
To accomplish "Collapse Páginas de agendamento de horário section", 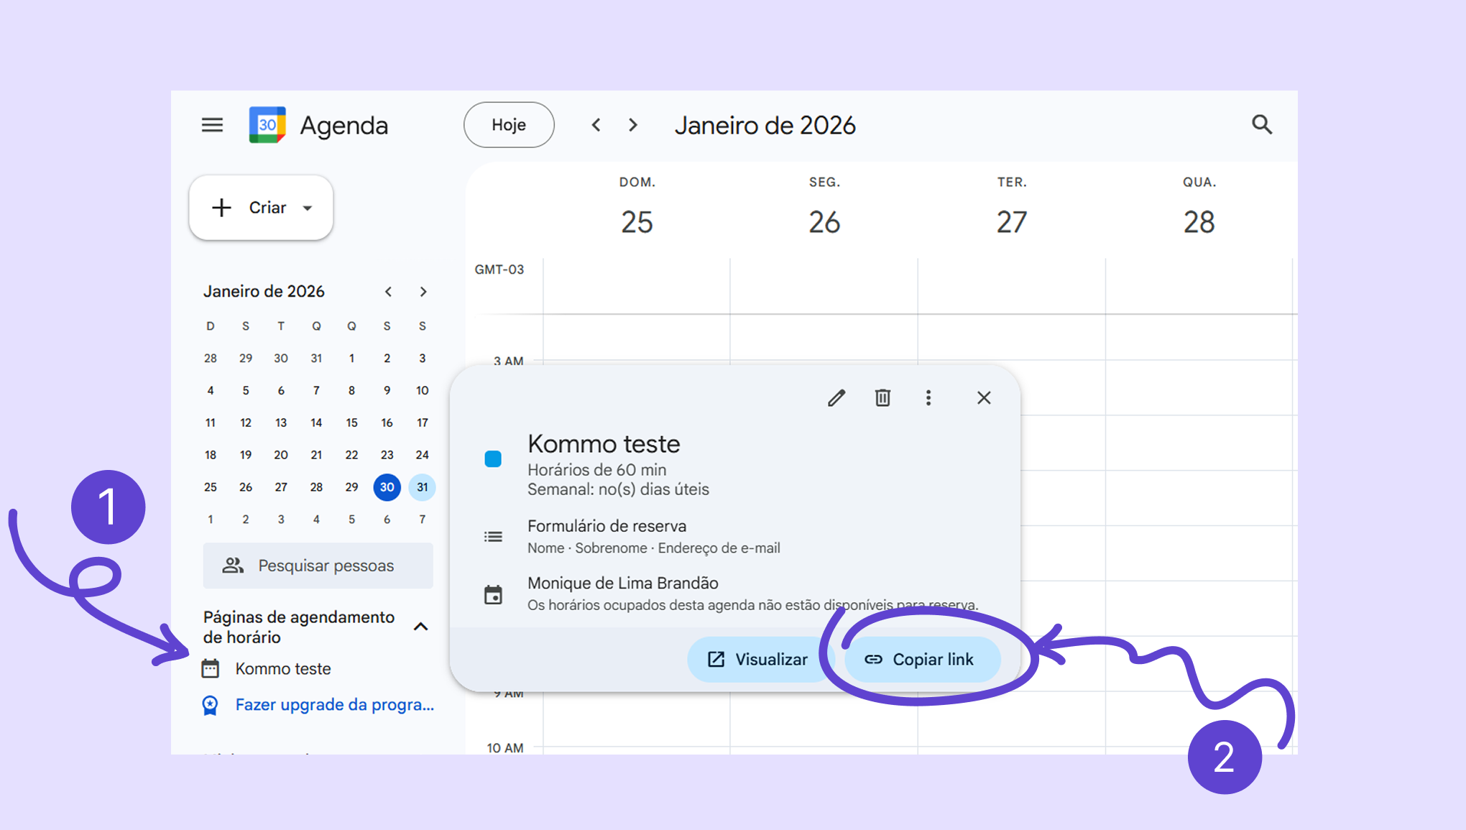I will click(x=421, y=627).
